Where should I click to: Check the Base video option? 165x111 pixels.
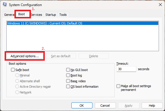(68, 81)
